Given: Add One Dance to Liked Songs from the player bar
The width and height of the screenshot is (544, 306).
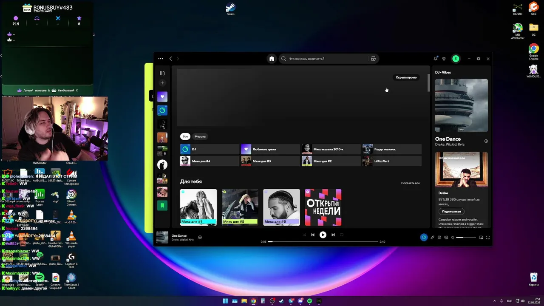Looking at the screenshot, I should click(200, 238).
